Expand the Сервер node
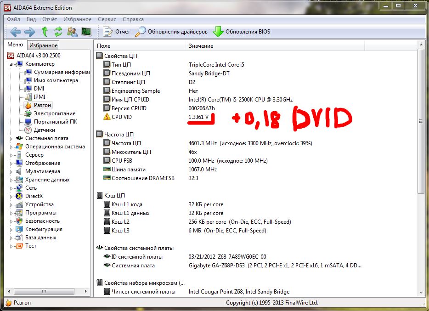The width and height of the screenshot is (429, 311). coord(11,155)
